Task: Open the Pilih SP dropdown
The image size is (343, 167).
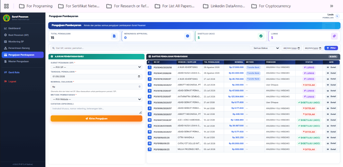Action: coord(96,67)
